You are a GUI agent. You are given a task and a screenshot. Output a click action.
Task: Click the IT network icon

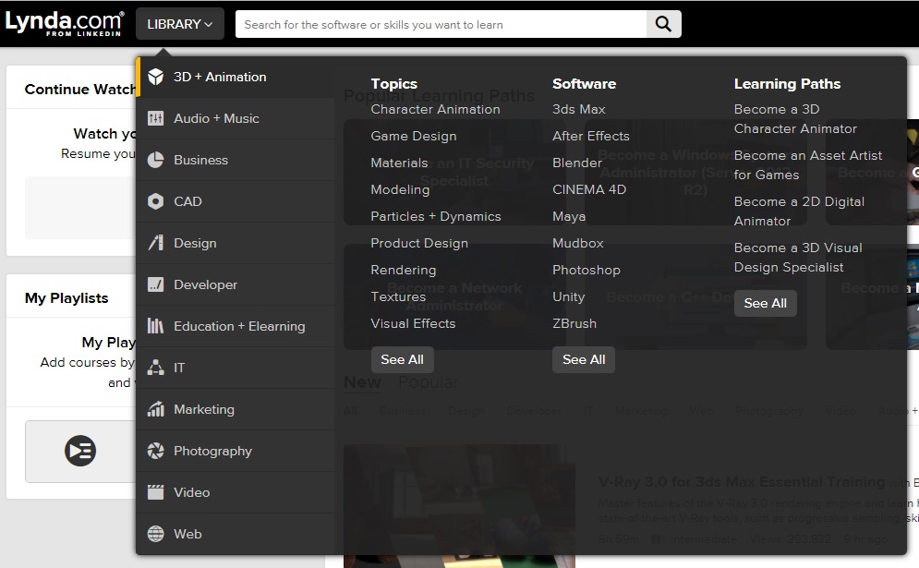156,368
